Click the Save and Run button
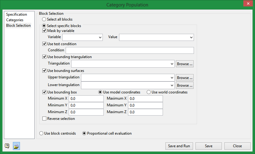The image size is (255, 154). coord(179,146)
